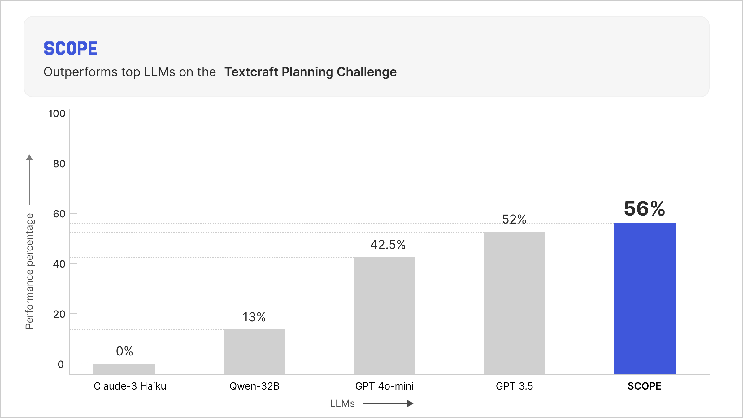743x418 pixels.
Task: Click the 52% value label
Action: point(514,219)
